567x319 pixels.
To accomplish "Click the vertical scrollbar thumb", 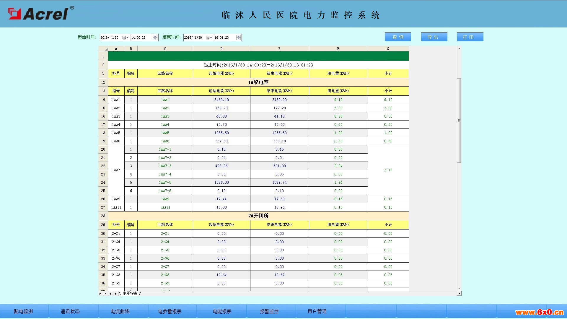I will [459, 121].
